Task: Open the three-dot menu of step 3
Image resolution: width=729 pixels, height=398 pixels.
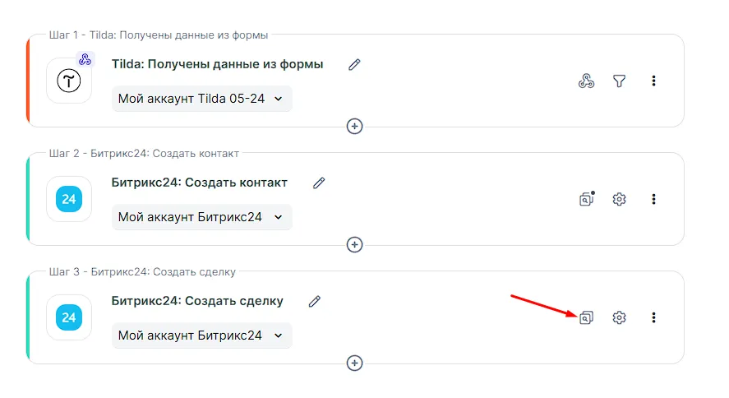Action: (653, 317)
